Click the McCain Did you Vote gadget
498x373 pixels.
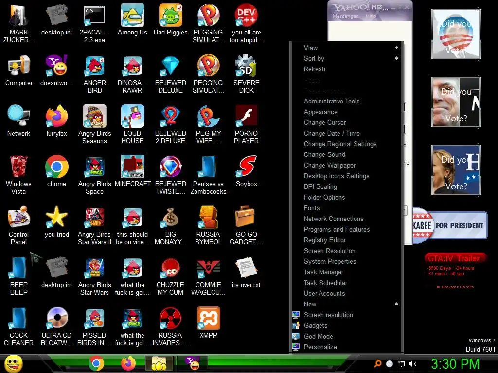[x=456, y=102]
